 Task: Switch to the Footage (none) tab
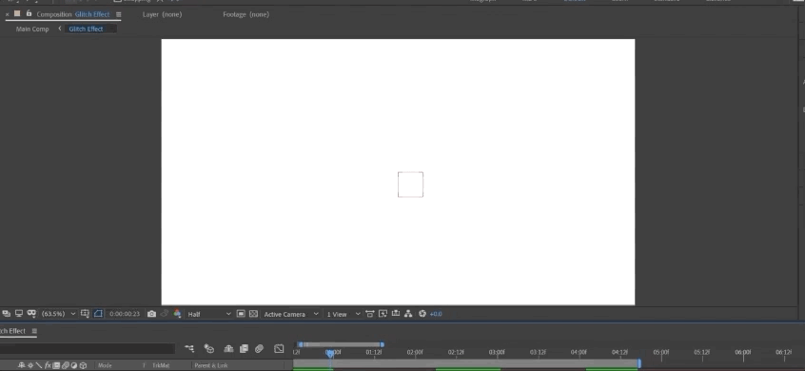coord(245,14)
